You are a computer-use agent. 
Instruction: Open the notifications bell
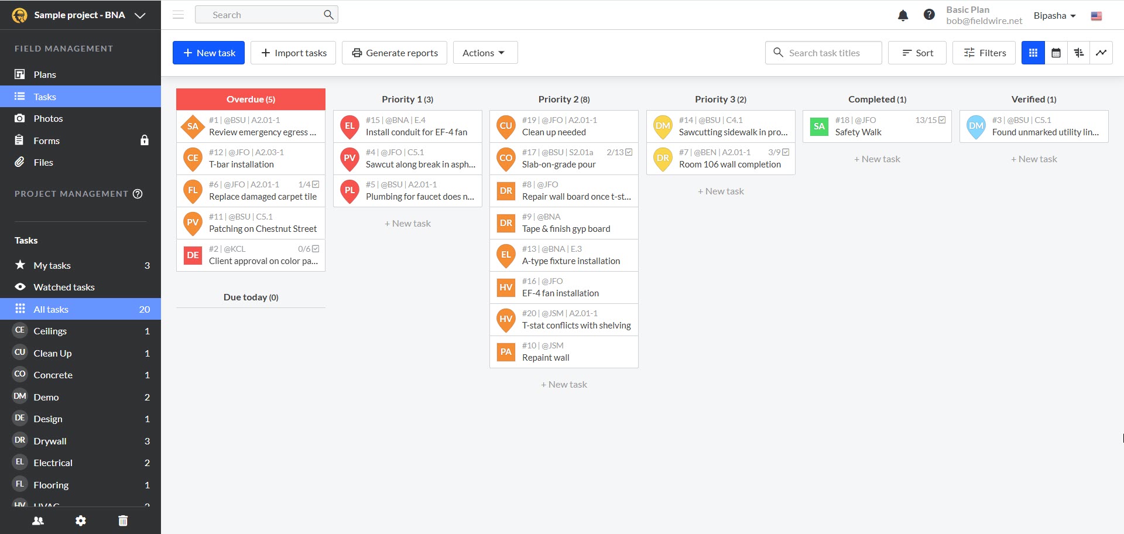[903, 15]
